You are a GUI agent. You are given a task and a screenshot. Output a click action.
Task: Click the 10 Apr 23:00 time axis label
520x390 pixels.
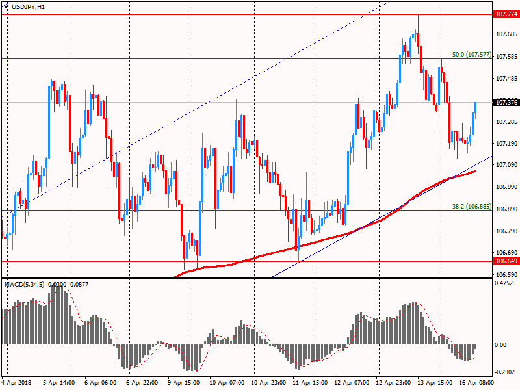point(268,383)
